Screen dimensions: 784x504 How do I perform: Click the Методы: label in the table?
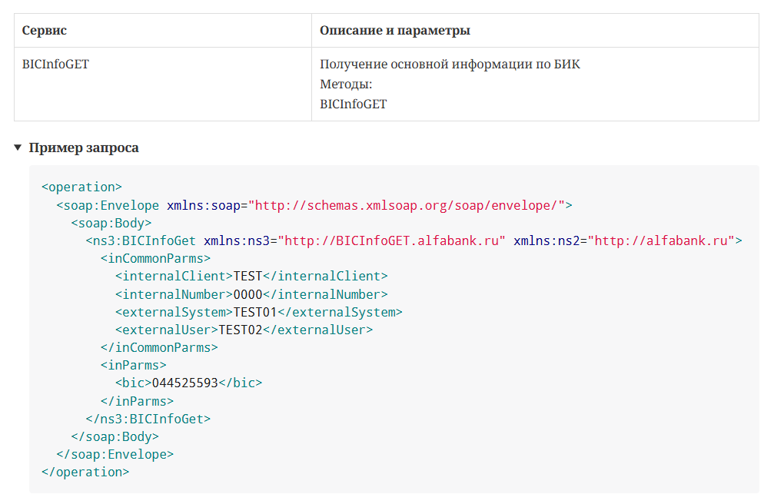coord(346,85)
